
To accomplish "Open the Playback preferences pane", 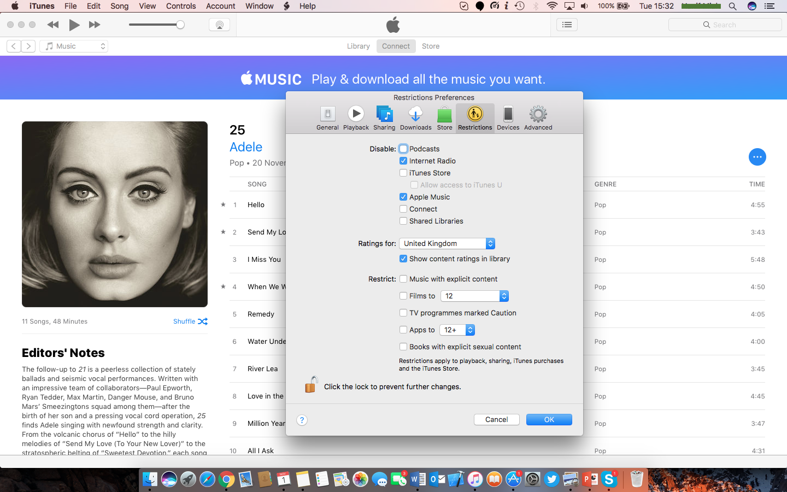I will pos(356,118).
